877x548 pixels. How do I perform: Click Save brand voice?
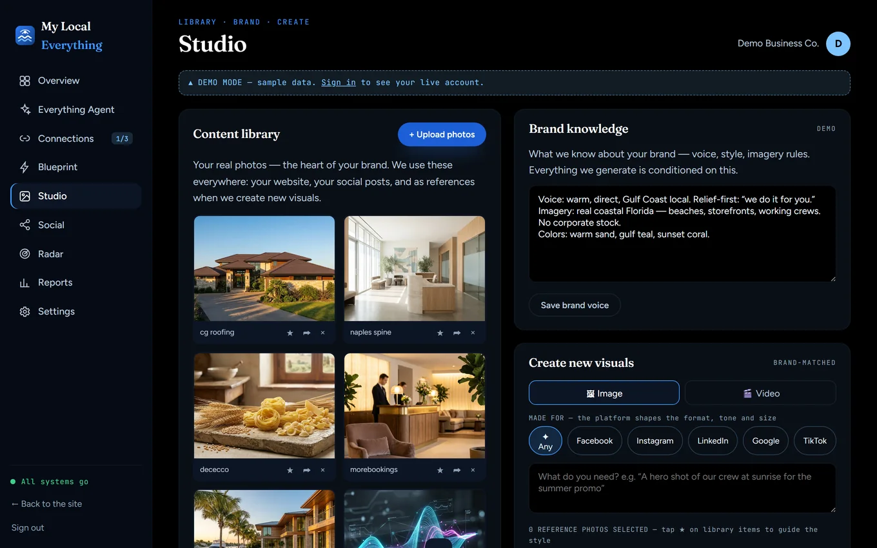(x=575, y=305)
